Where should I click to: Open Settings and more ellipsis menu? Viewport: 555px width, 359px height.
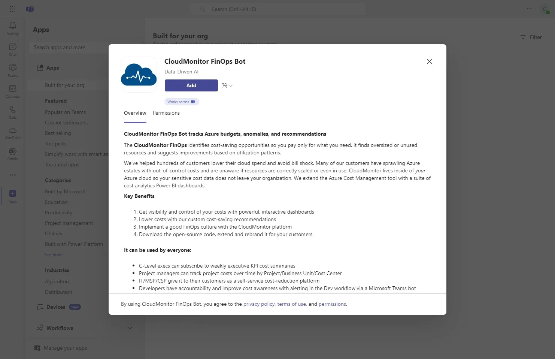tap(529, 9)
